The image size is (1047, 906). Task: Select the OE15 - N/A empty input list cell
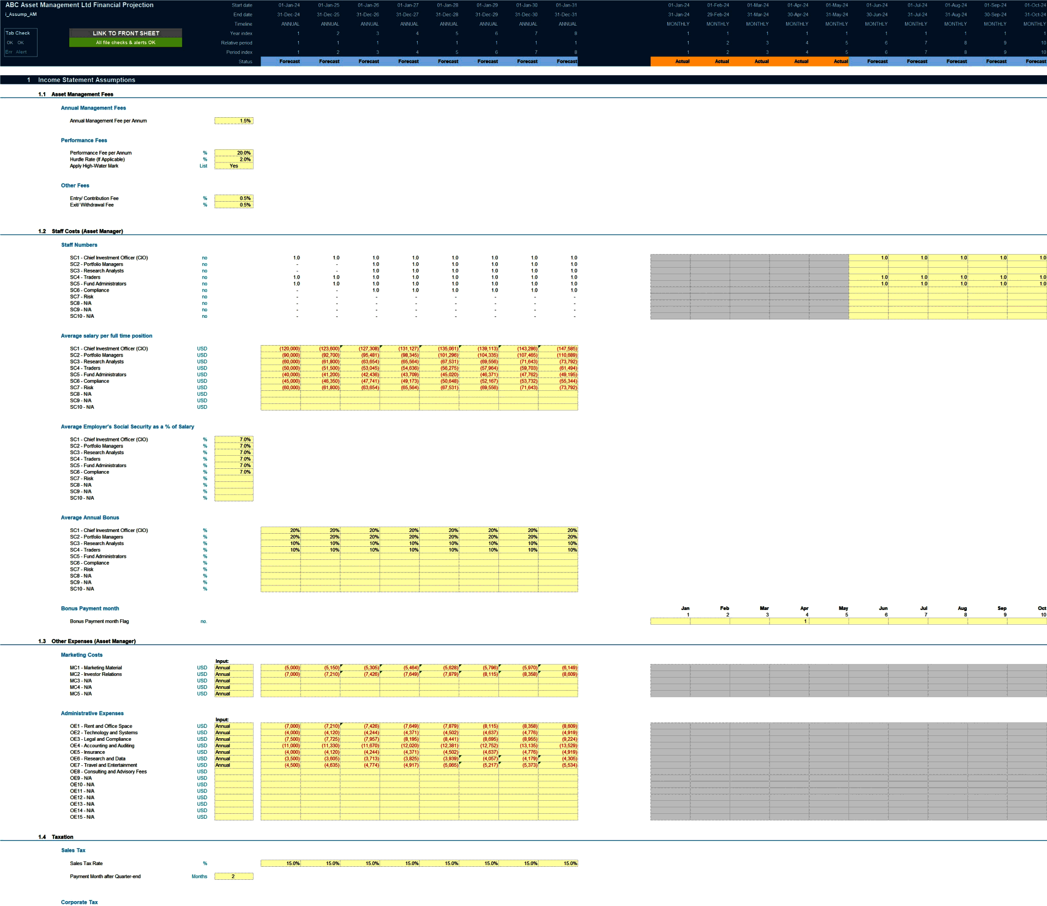234,817
